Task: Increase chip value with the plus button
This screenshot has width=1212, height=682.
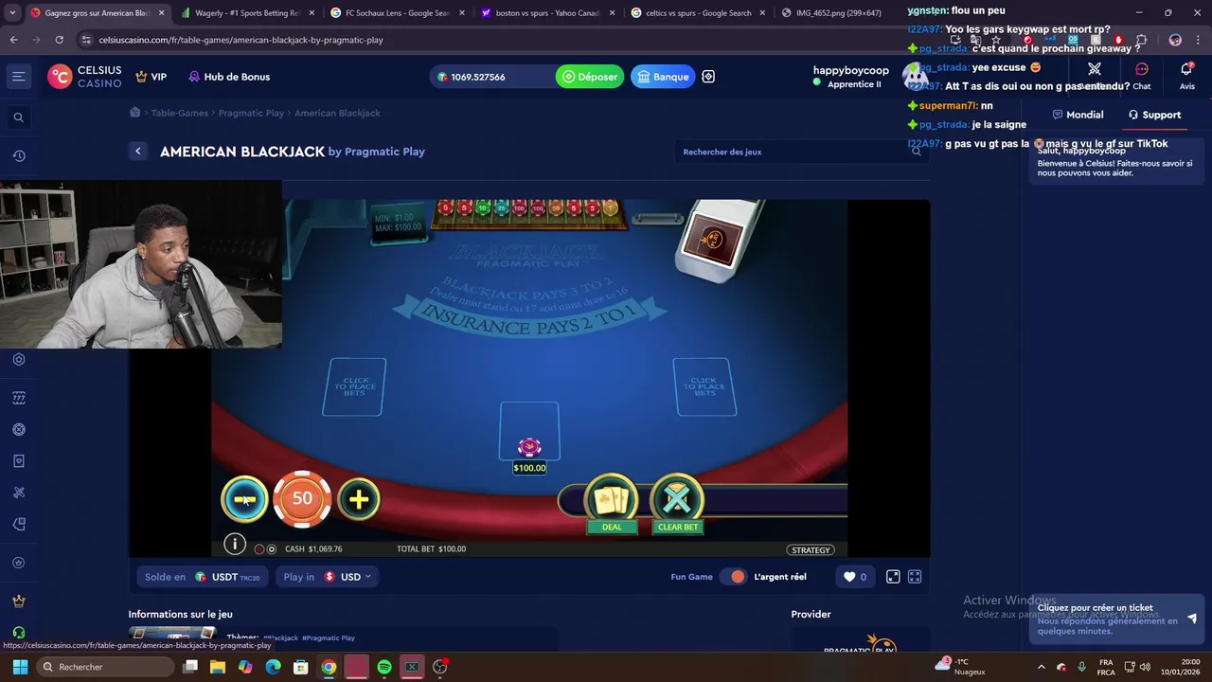Action: 359,499
